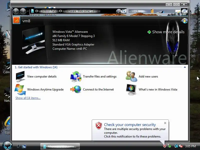Click the magnifier search button
The width and height of the screenshot is (200, 150).
(184, 11)
